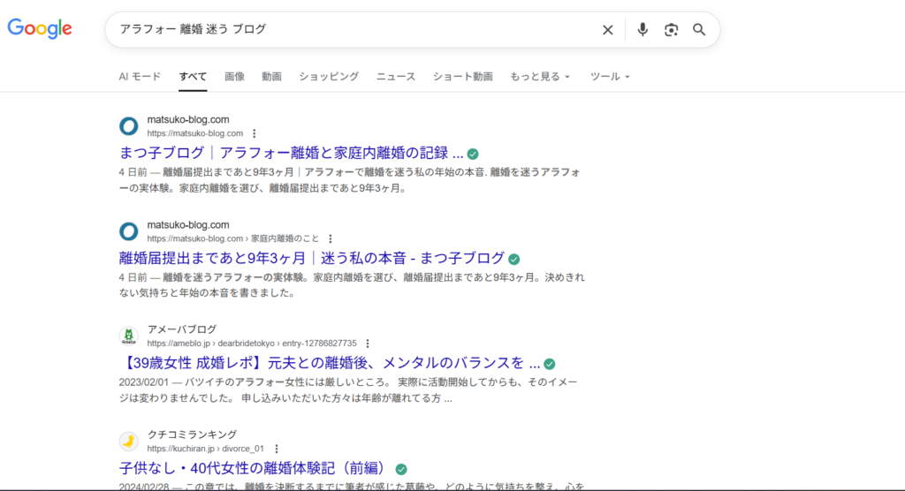Click matsuko-blog.com site name of second result

pyautogui.click(x=188, y=225)
